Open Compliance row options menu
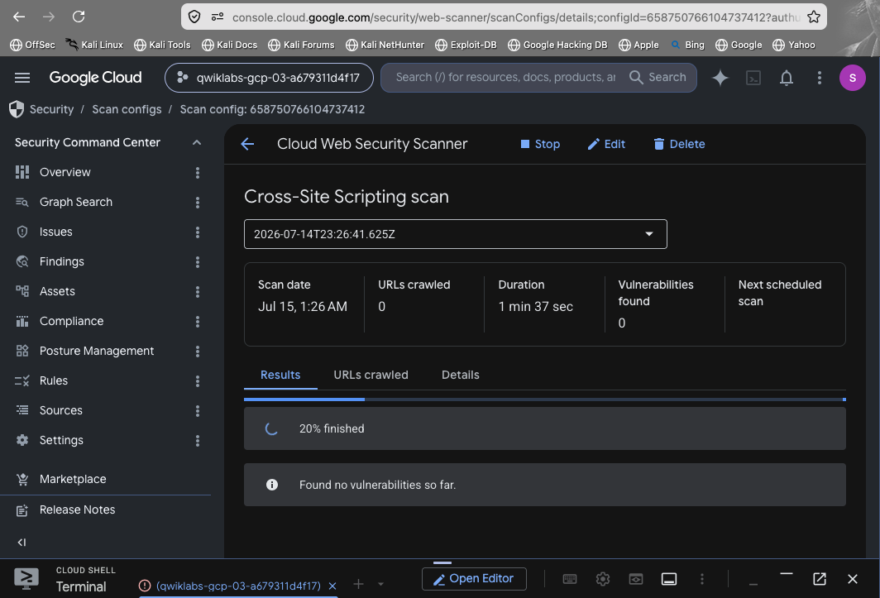The width and height of the screenshot is (880, 598). [x=198, y=321]
